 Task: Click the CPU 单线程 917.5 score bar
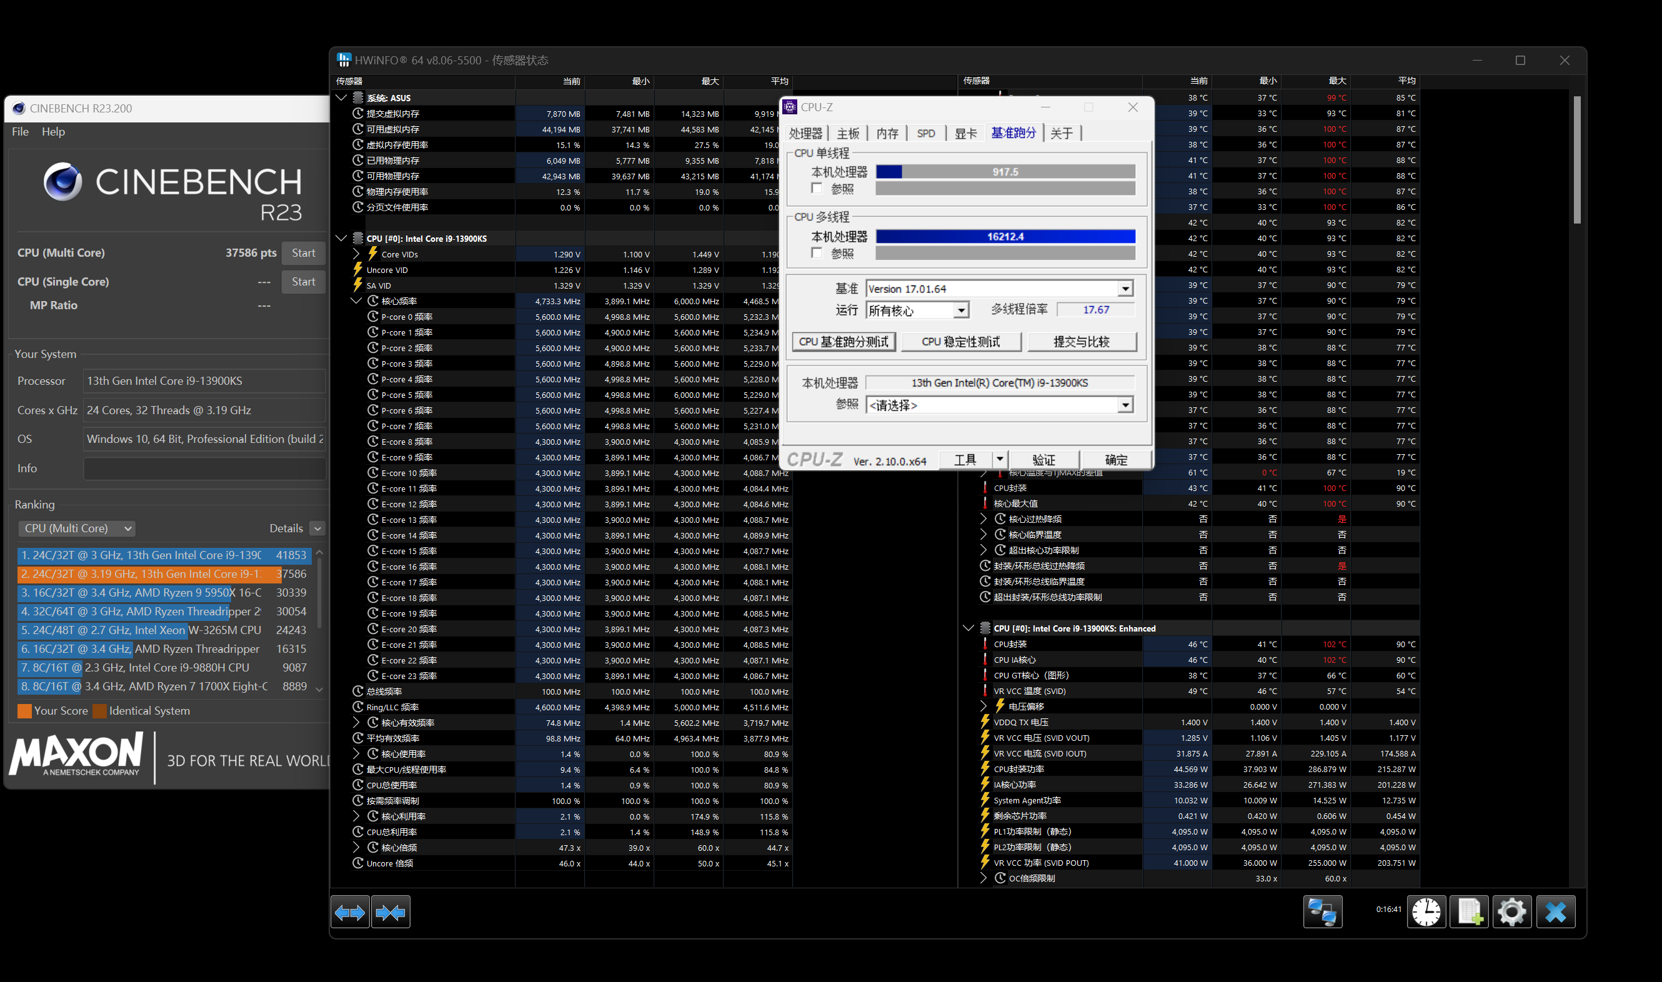point(1005,172)
